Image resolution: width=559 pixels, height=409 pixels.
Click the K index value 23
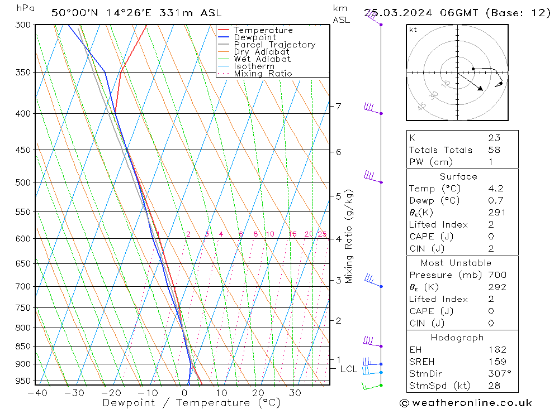tap(494, 138)
